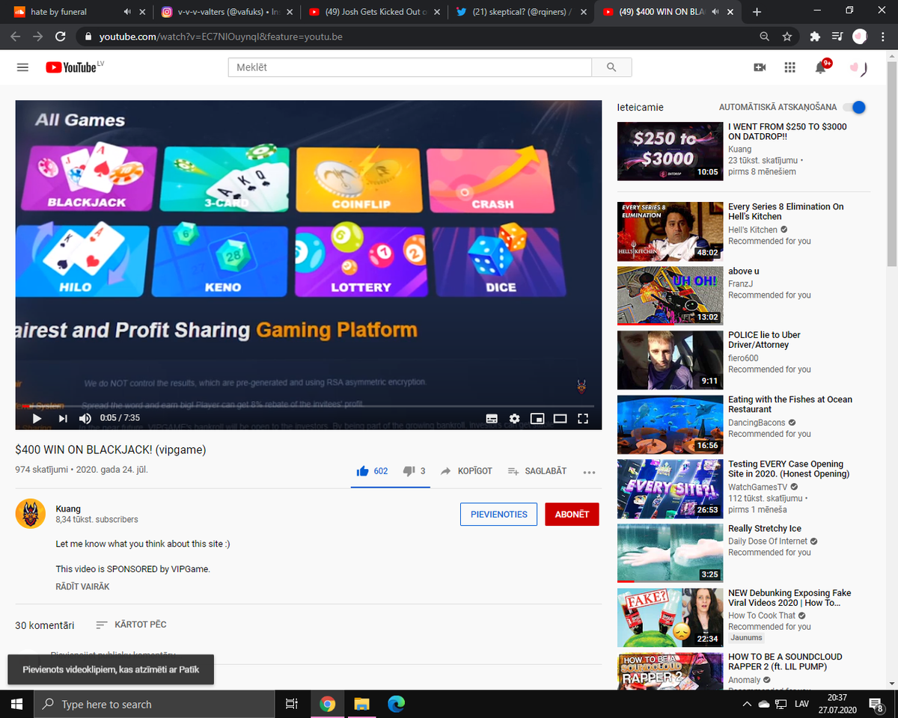898x718 pixels.
Task: Reload the current page
Action: 61,36
